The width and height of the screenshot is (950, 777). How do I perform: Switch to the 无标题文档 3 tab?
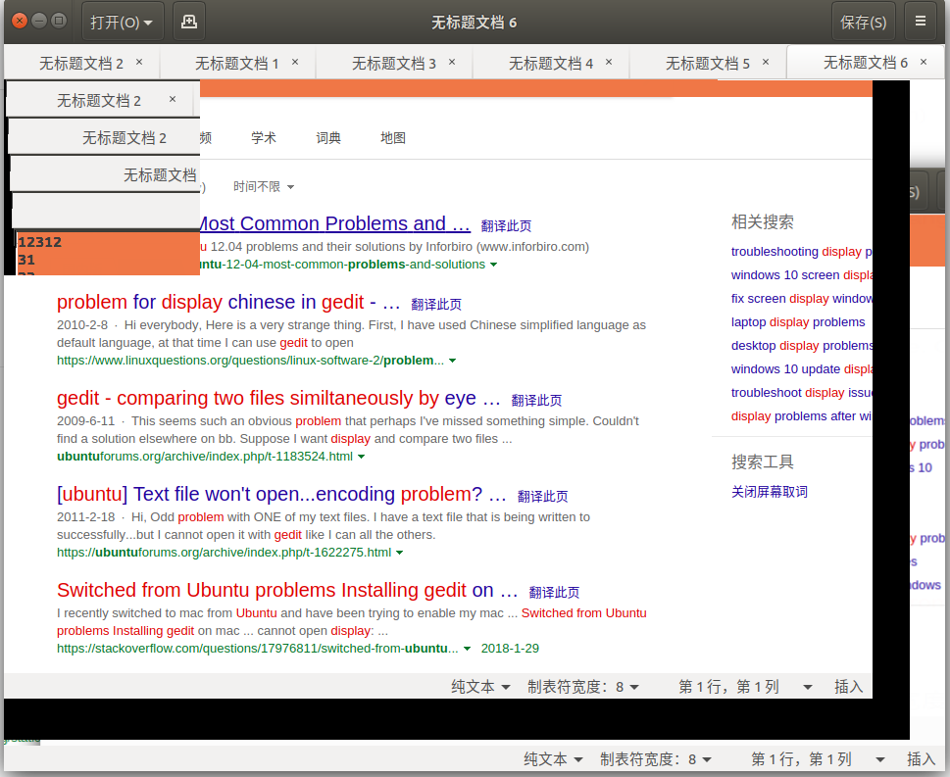(394, 63)
